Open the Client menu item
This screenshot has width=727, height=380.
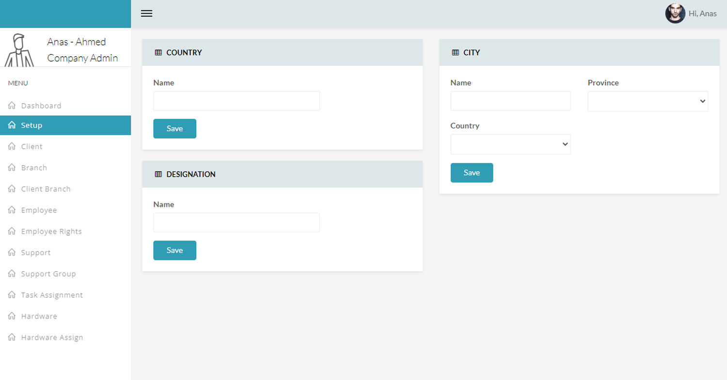click(x=32, y=146)
